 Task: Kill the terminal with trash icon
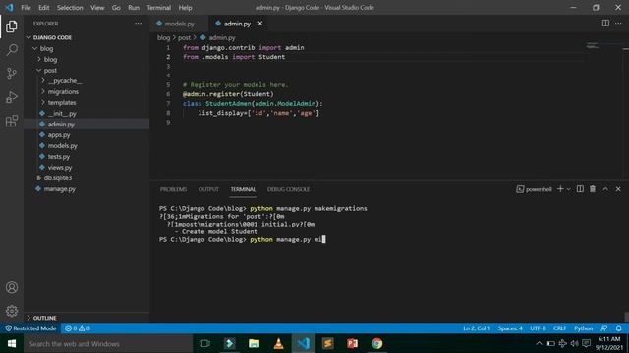[x=593, y=189]
